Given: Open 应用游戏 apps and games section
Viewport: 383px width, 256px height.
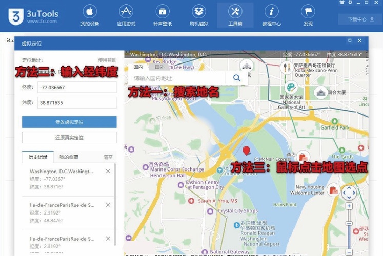Looking at the screenshot, I should coord(126,15).
